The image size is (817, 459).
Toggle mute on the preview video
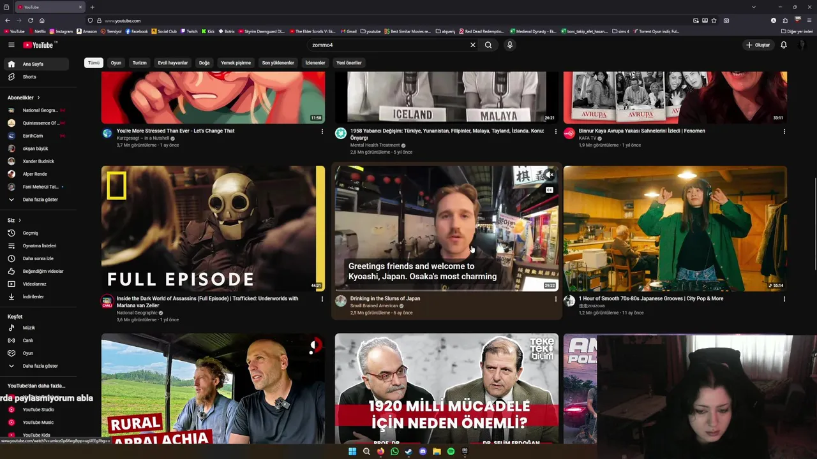550,175
